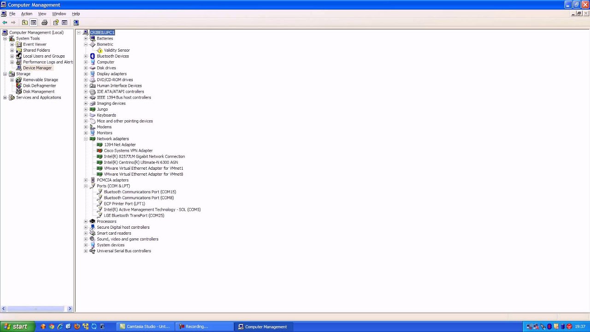Switch to the Recording taskbar button
590x332 pixels.
pos(205,326)
